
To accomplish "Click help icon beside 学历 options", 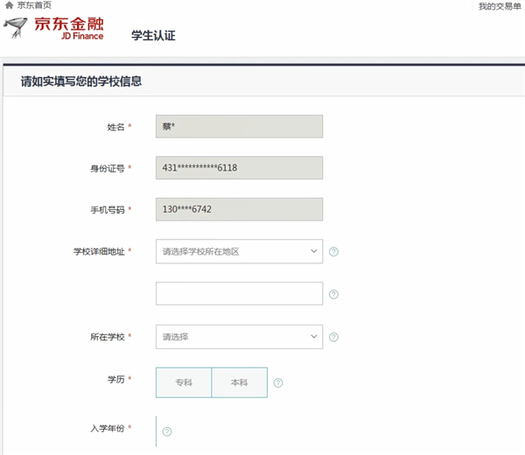I will tap(278, 382).
